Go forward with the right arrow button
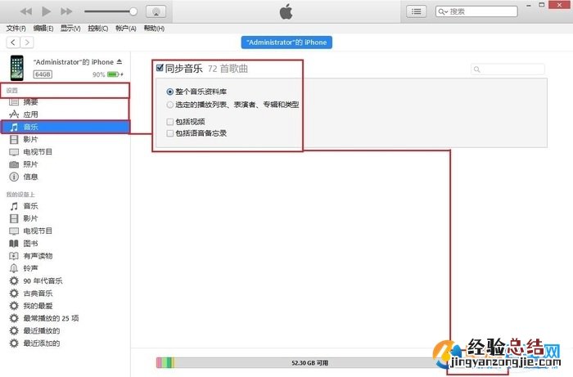The height and width of the screenshot is (377, 573). click(x=27, y=43)
